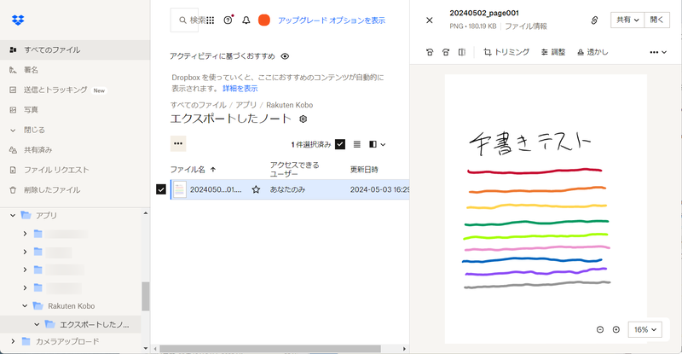Click the file list horizontal scrollbar
The height and width of the screenshot is (354, 682).
point(270,349)
